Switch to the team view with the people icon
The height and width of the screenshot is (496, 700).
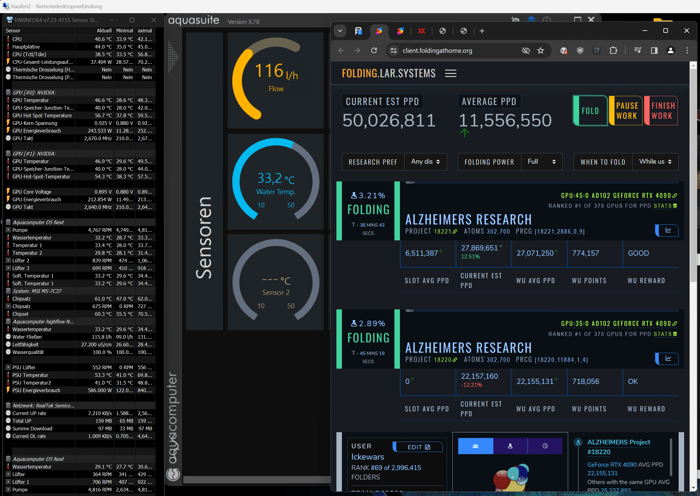pyautogui.click(x=476, y=446)
